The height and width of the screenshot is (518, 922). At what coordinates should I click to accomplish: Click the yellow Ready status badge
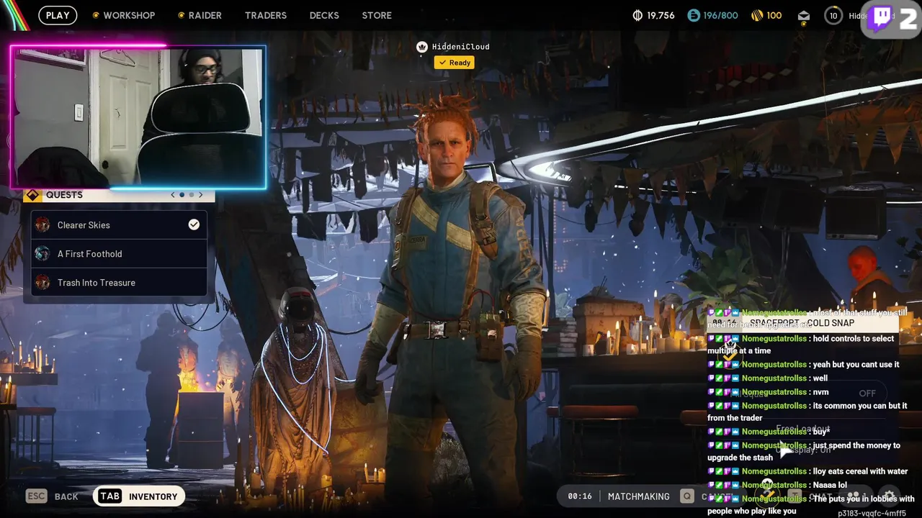click(455, 63)
